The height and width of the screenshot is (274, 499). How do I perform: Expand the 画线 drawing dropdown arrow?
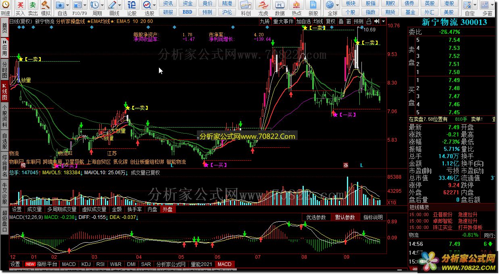point(119,6)
